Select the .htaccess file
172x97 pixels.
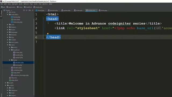13,78
